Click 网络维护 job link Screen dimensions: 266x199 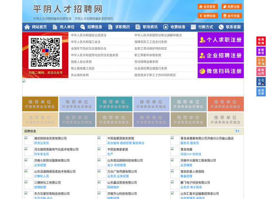pos(113,187)
